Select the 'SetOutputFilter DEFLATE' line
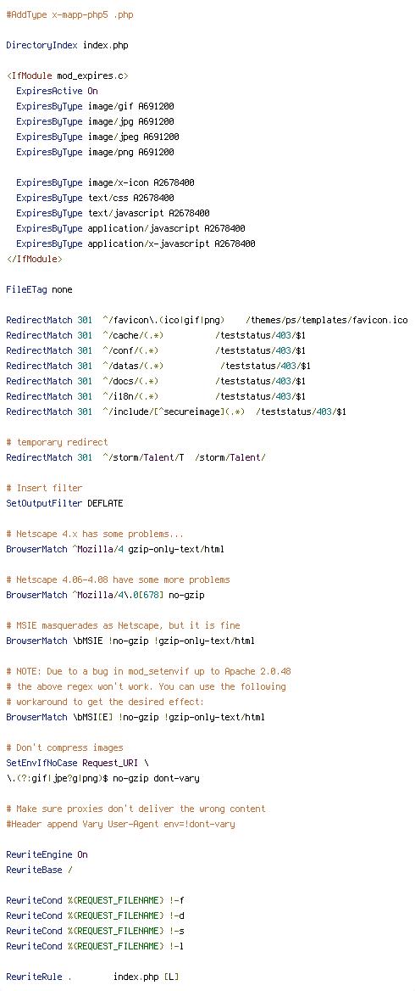 click(x=64, y=503)
